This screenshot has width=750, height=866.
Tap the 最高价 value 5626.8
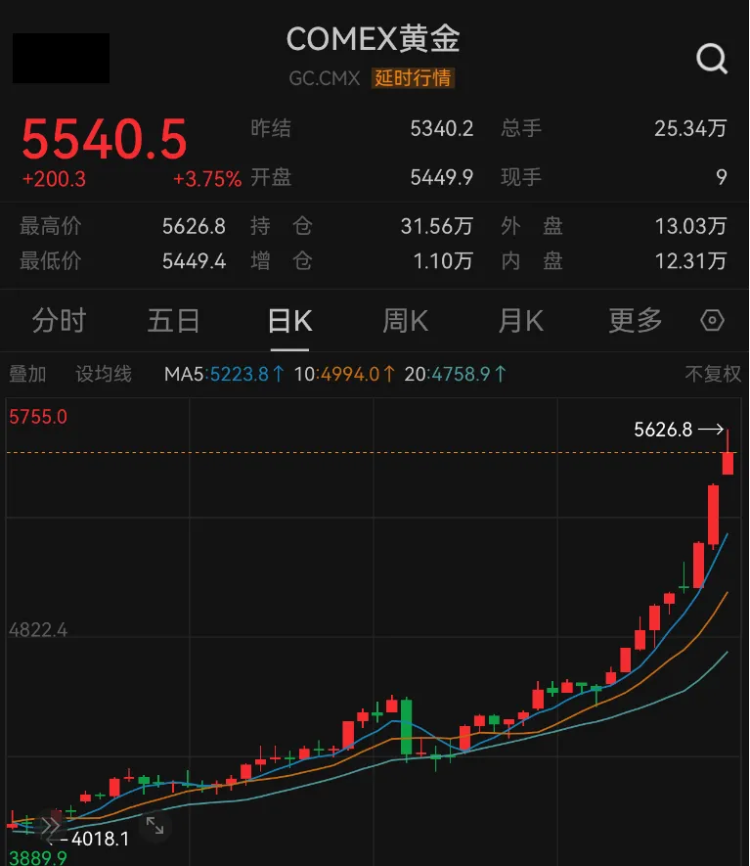pyautogui.click(x=195, y=226)
